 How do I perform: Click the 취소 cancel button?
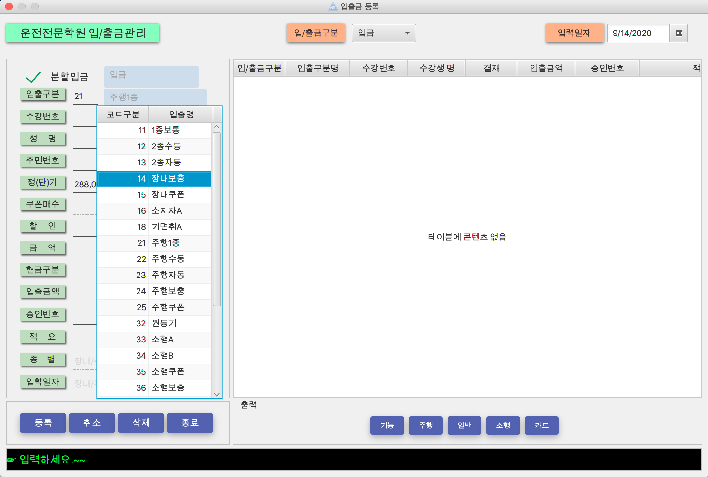pos(92,423)
